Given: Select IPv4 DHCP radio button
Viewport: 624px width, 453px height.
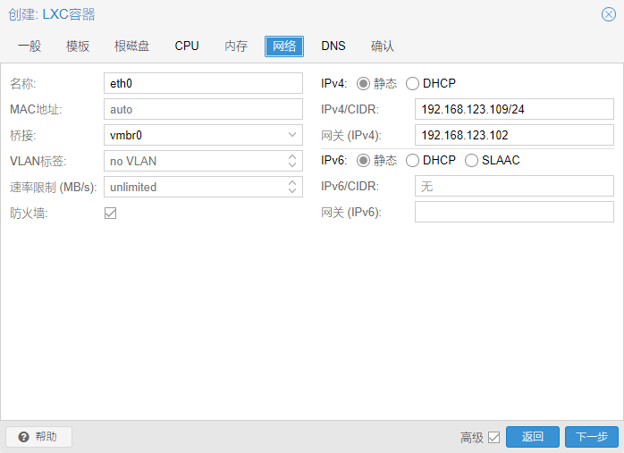Looking at the screenshot, I should 412,84.
